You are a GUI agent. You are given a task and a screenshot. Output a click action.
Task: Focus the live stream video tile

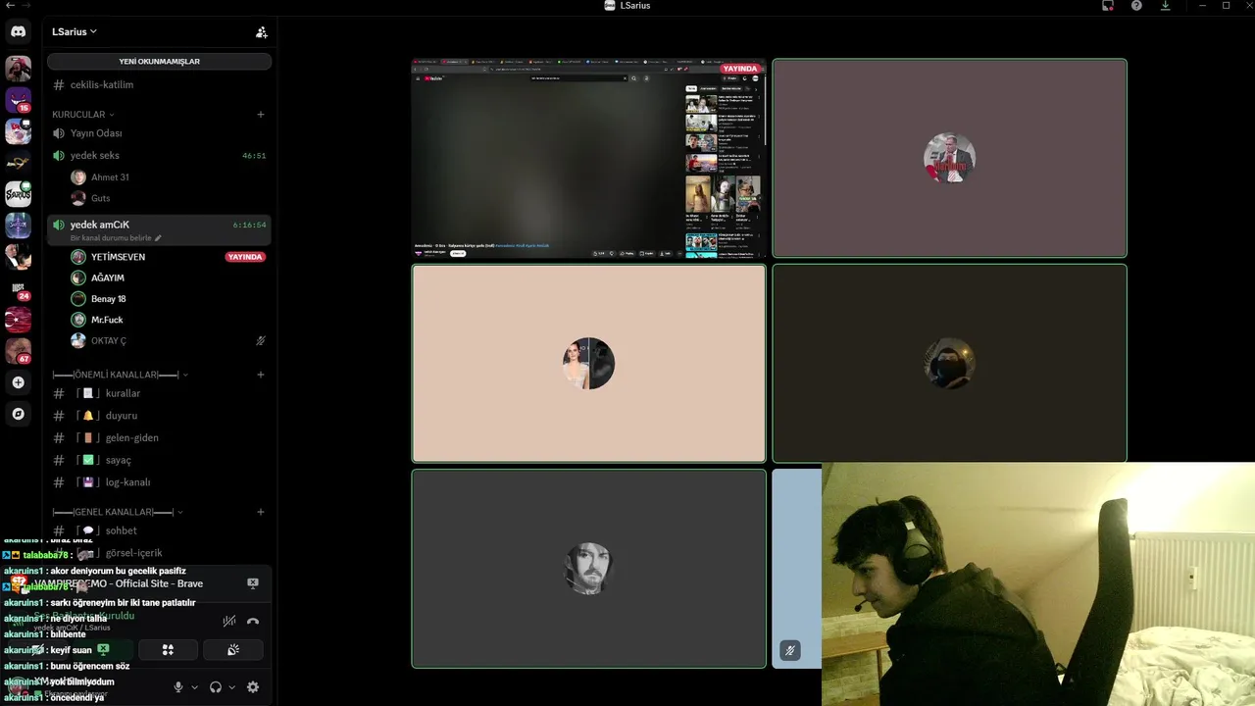(588, 158)
